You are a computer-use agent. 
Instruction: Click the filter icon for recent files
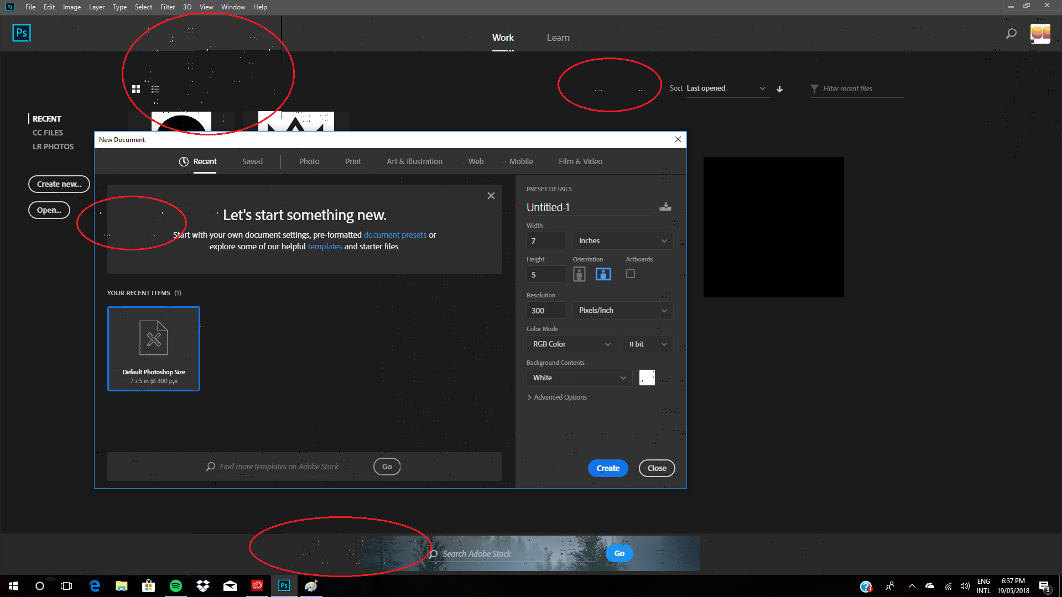(x=813, y=88)
